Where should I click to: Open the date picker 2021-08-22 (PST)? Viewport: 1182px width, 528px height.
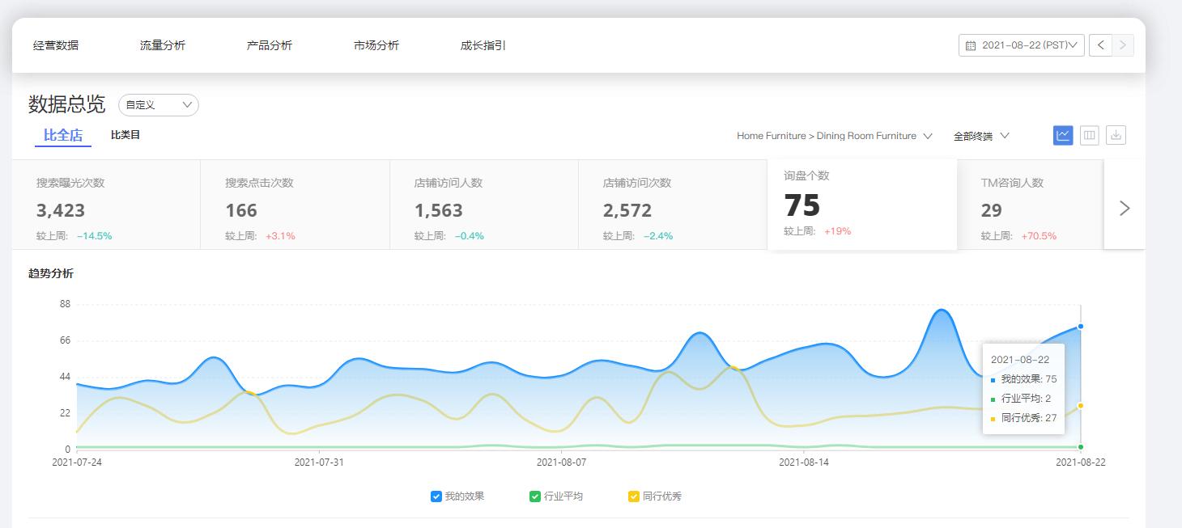pos(1022,45)
